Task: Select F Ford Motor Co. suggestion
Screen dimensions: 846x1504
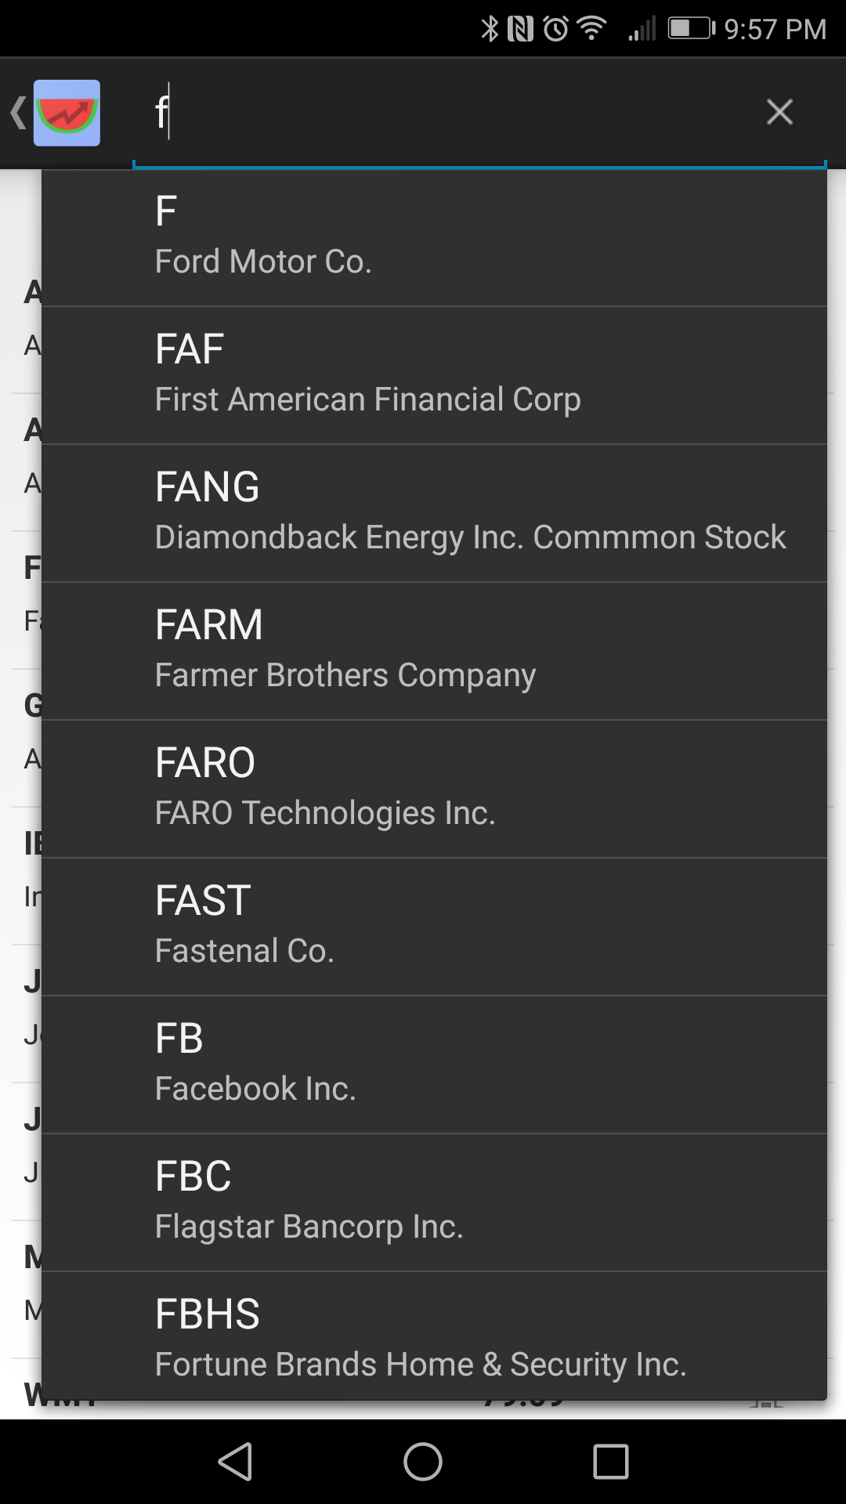Action: coord(434,237)
